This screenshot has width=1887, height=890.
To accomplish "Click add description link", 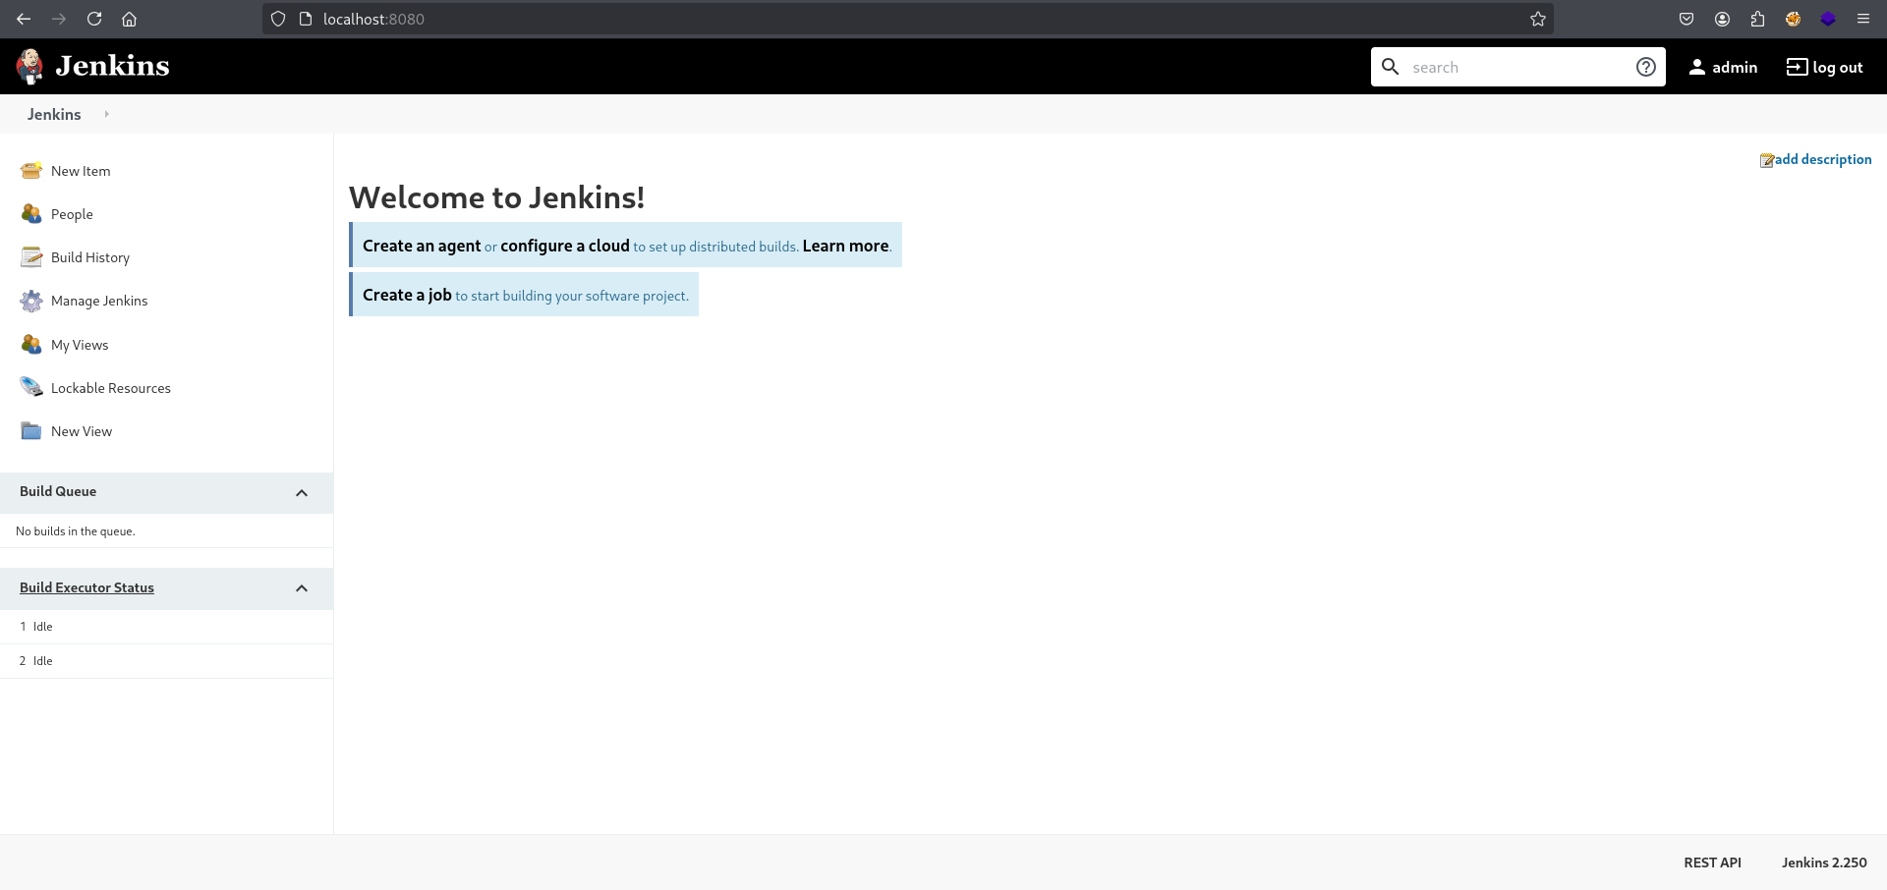I will tap(1823, 159).
